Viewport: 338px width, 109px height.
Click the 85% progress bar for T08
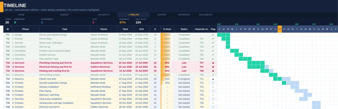(167, 63)
